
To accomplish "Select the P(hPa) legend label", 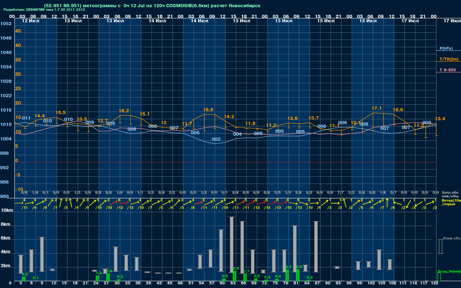I will (446, 48).
